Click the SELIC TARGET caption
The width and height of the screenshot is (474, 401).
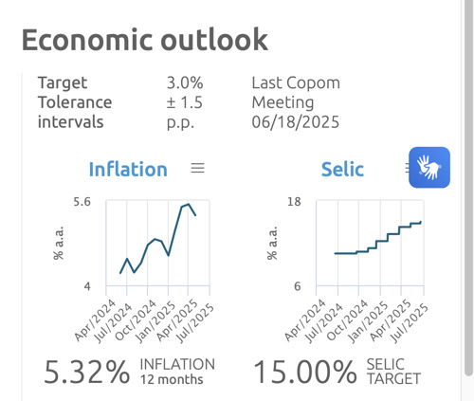pos(393,372)
